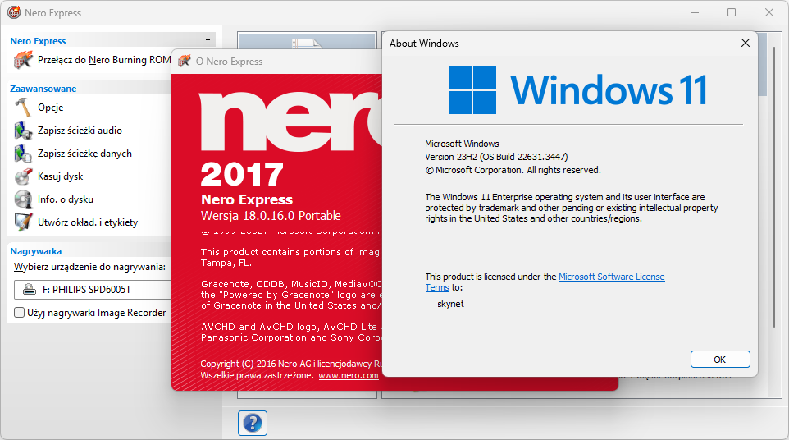Visit www.nero.com link in Nero about dialog
The image size is (789, 440).
(349, 376)
